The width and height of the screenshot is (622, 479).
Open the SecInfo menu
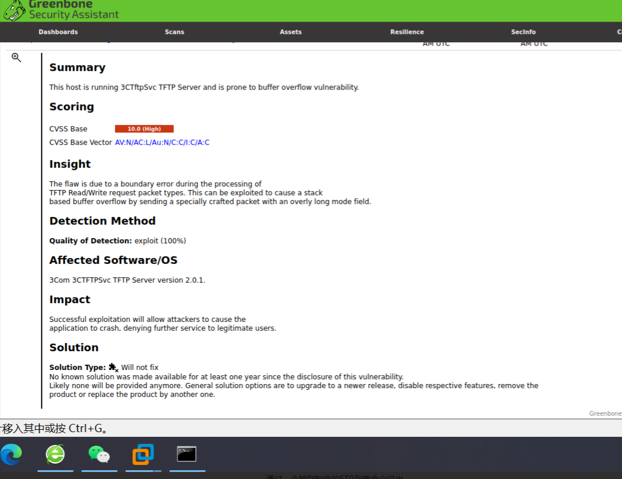[523, 32]
